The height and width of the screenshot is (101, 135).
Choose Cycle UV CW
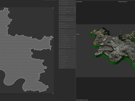point(67,59)
